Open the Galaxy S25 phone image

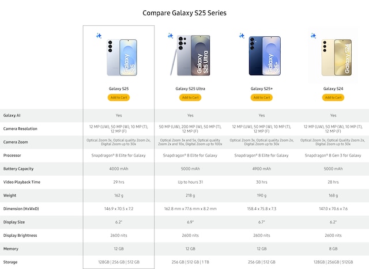(x=123, y=58)
